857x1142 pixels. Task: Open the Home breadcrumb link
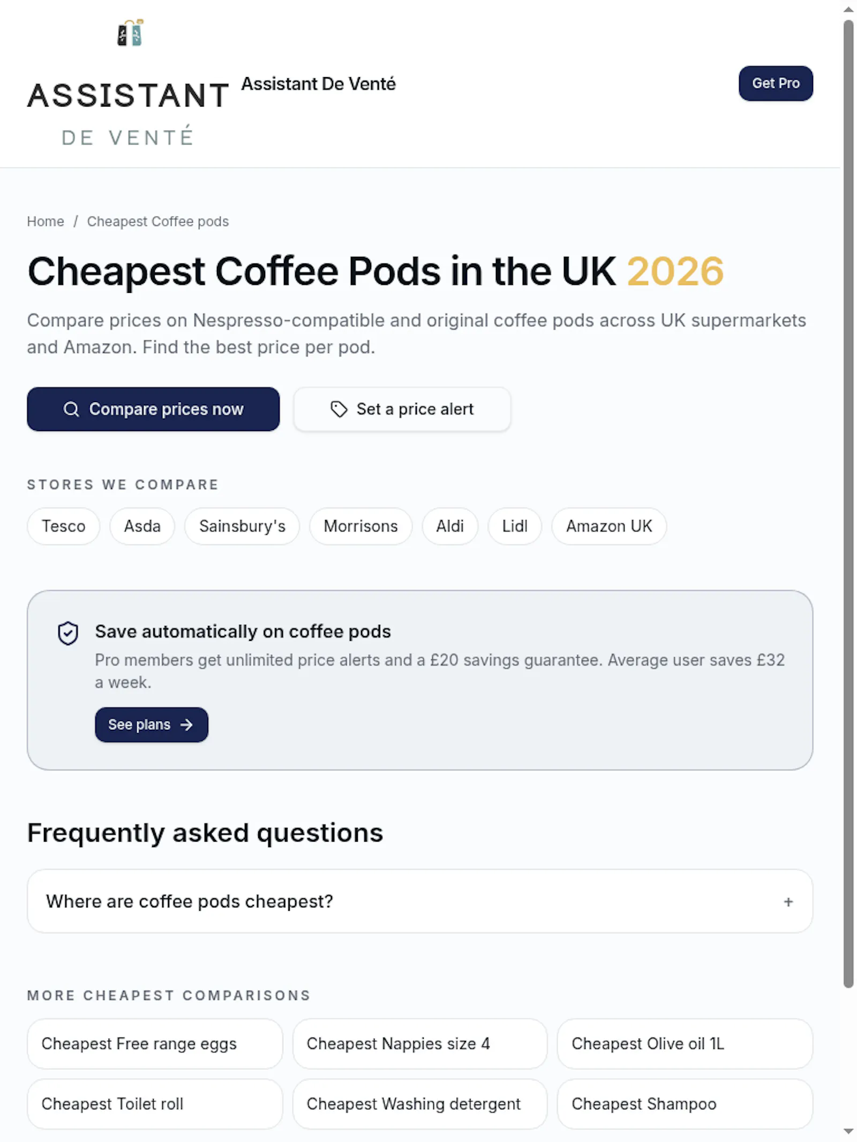tap(46, 221)
